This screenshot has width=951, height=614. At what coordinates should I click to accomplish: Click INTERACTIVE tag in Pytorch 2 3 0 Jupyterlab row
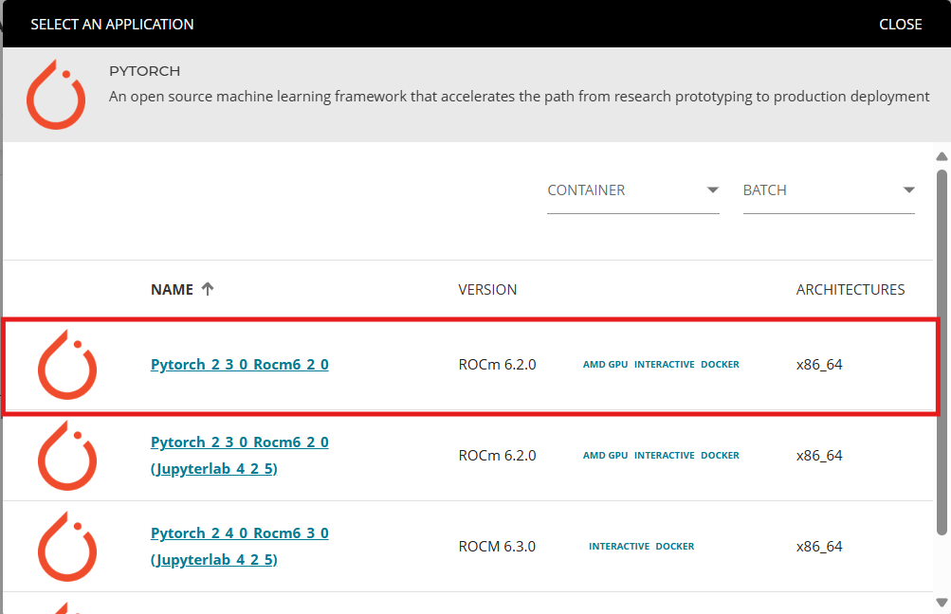click(664, 455)
